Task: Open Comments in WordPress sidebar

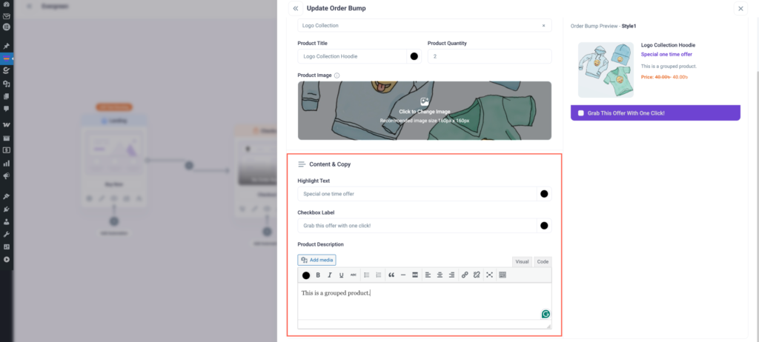Action: tap(7, 109)
